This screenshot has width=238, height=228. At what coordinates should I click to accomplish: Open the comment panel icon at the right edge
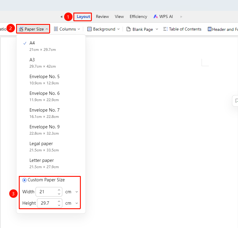pyautogui.click(x=236, y=101)
